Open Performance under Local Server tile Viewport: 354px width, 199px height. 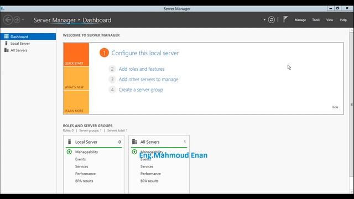click(85, 174)
